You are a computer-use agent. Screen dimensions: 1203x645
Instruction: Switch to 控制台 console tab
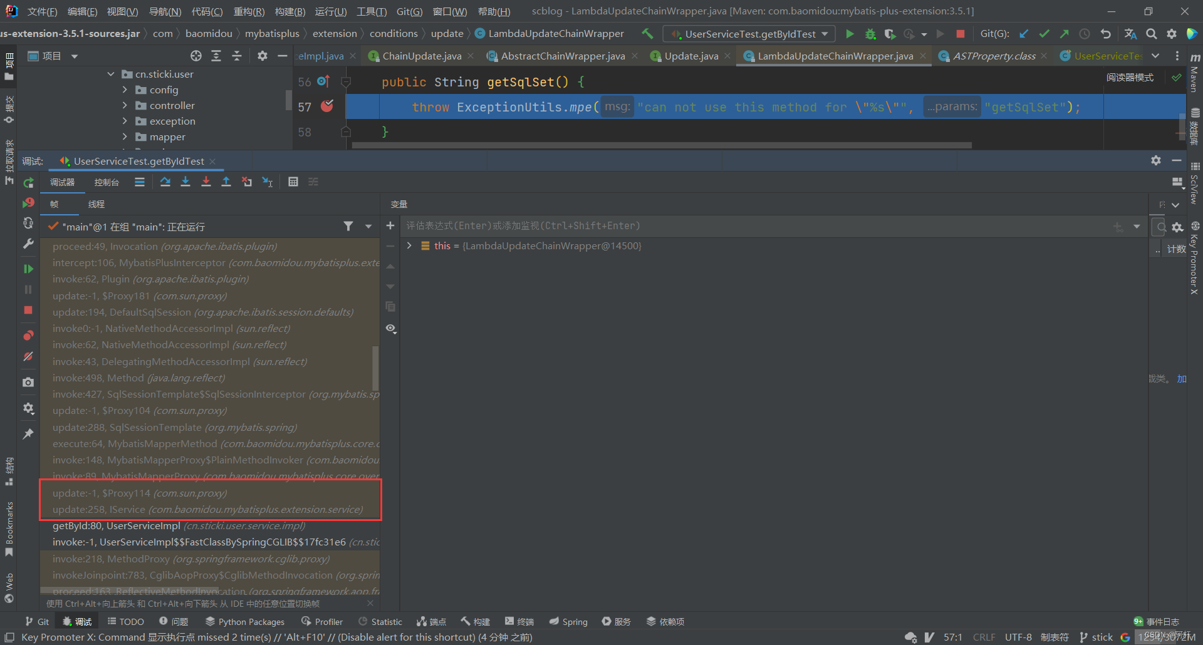pos(107,182)
